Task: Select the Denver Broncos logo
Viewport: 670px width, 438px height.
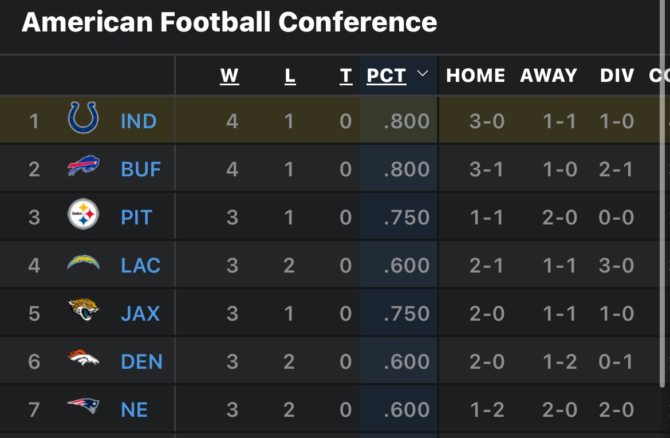Action: [x=84, y=358]
